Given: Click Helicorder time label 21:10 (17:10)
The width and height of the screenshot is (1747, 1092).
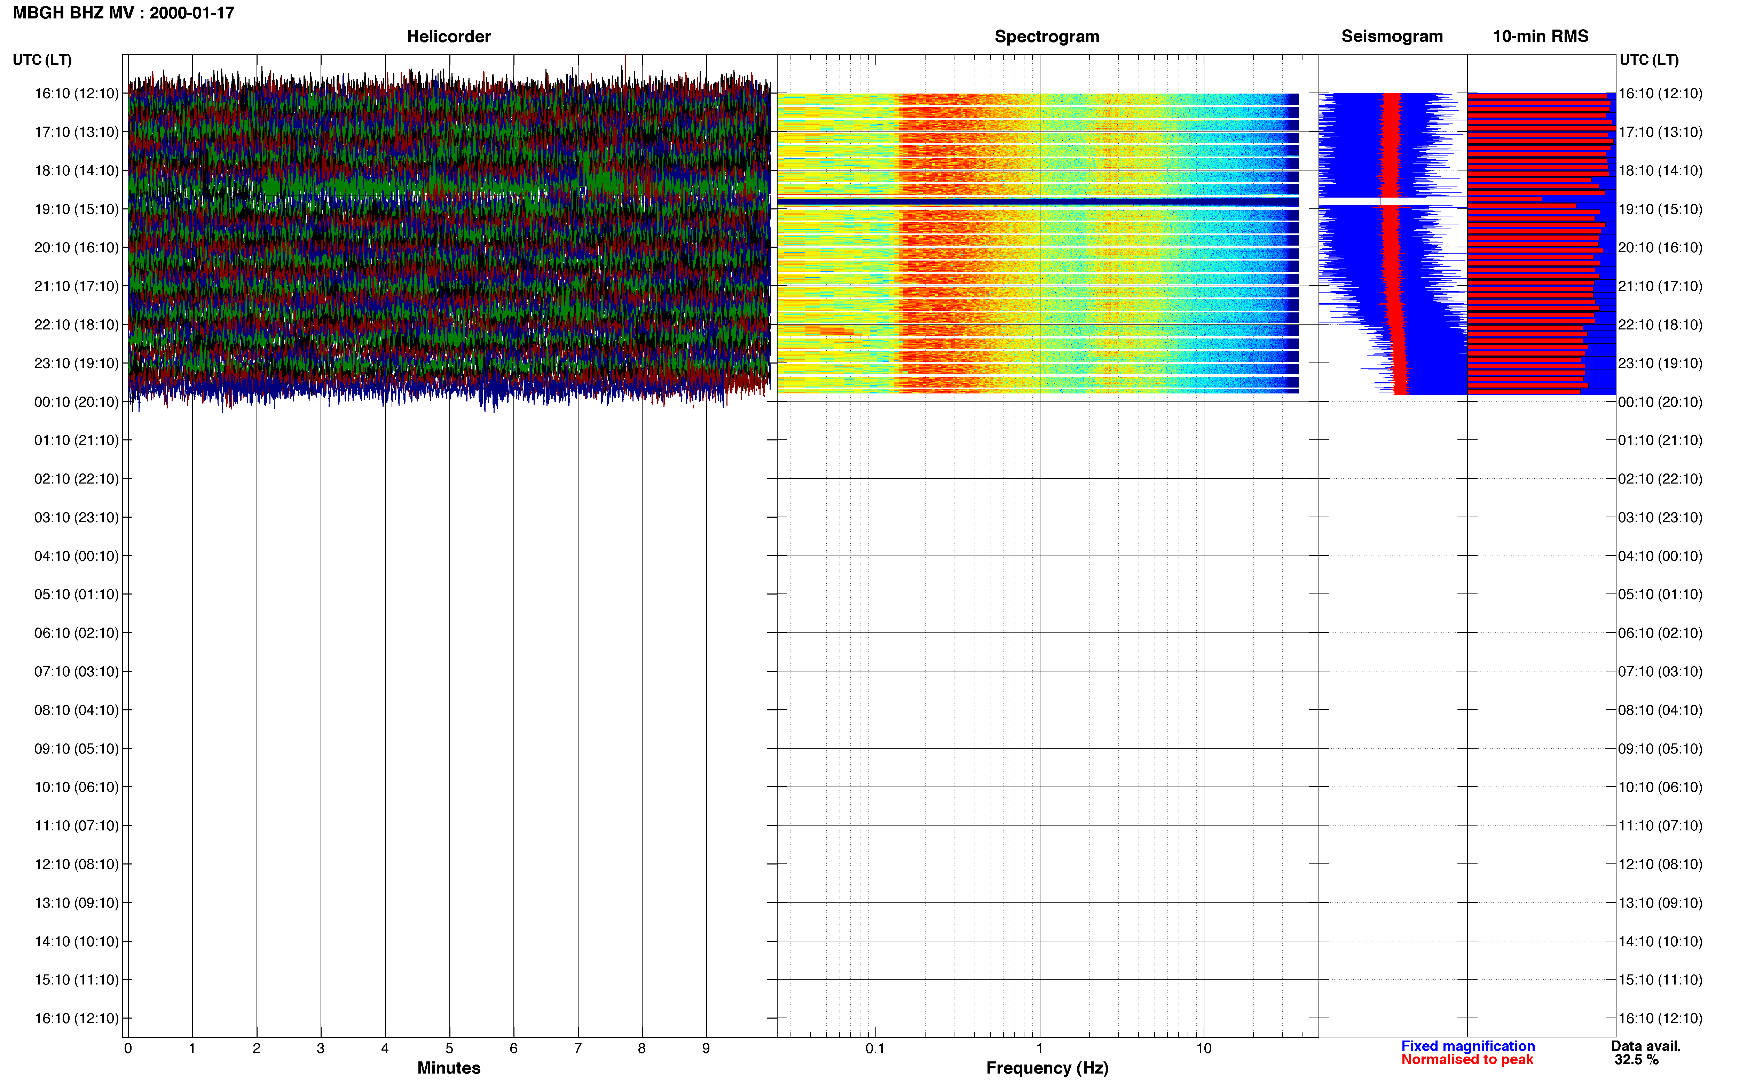Looking at the screenshot, I should pos(77,286).
